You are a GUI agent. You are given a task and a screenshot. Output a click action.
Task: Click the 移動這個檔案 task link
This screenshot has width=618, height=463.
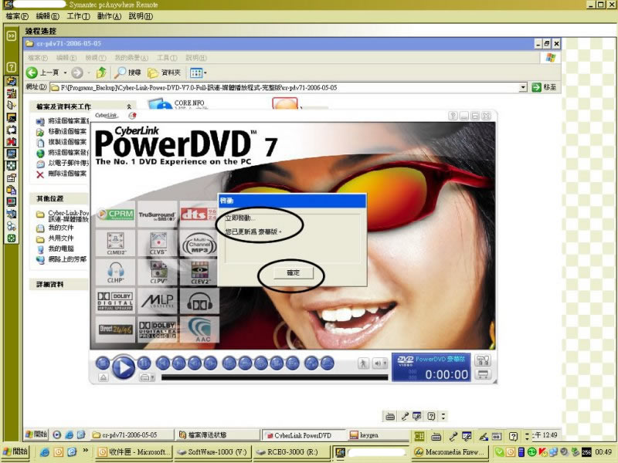click(62, 131)
